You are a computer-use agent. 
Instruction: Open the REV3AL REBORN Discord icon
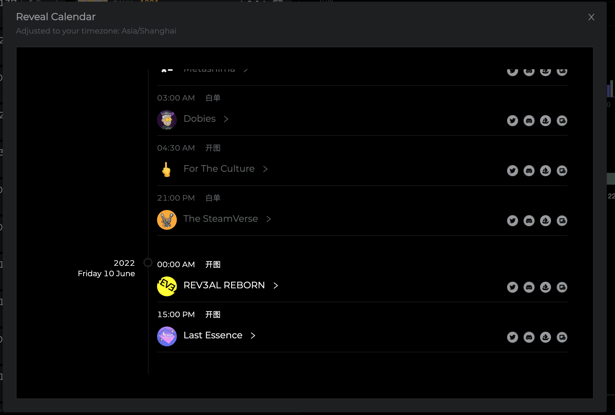(x=529, y=287)
